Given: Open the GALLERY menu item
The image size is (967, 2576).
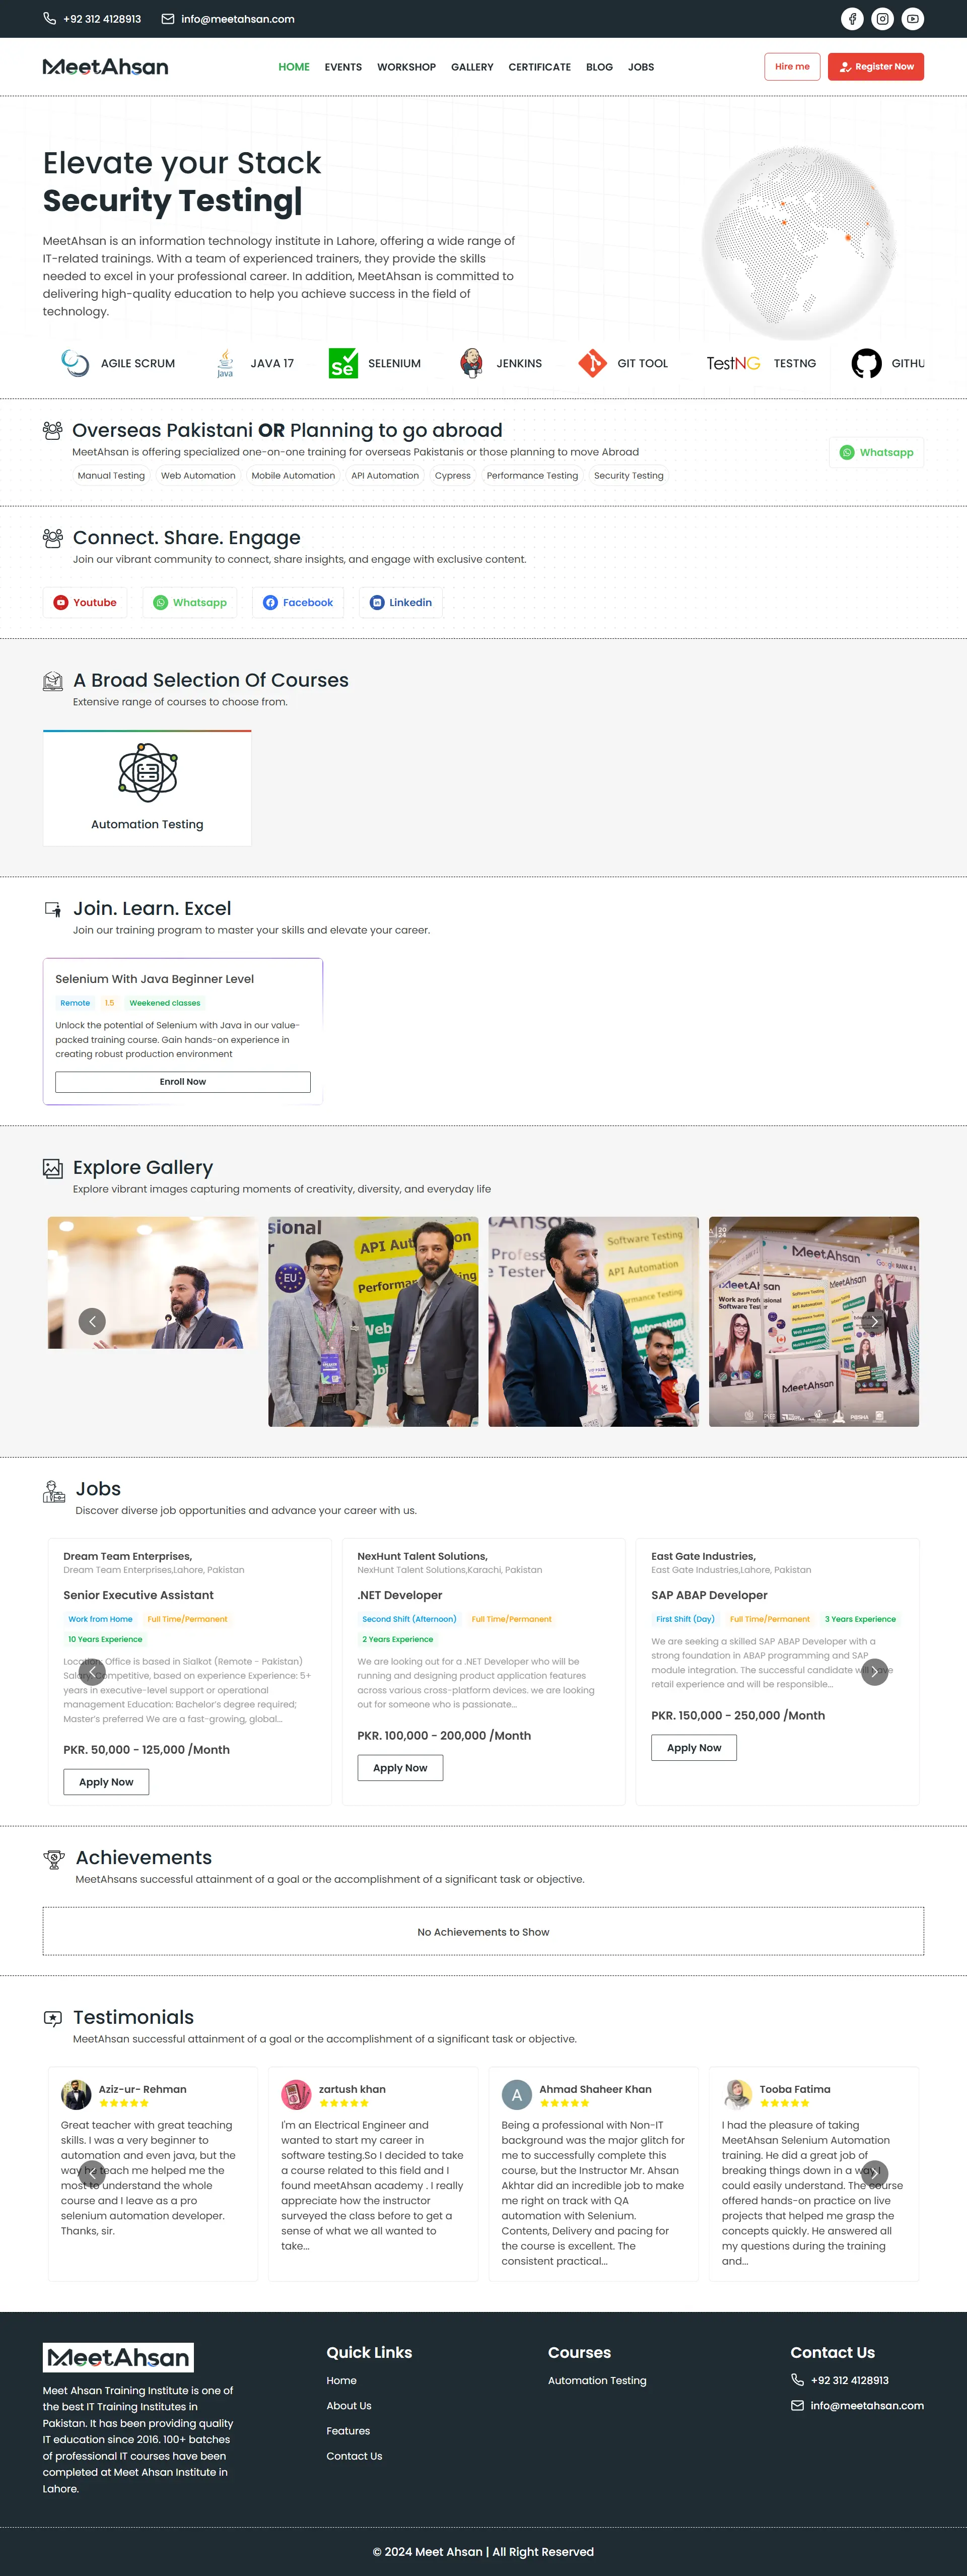Looking at the screenshot, I should 472,67.
